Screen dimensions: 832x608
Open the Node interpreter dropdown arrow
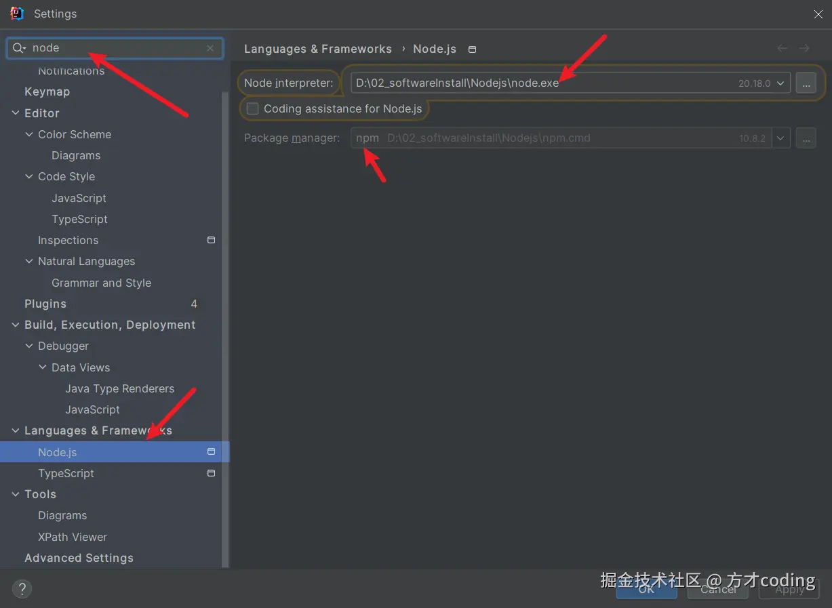[x=780, y=83]
